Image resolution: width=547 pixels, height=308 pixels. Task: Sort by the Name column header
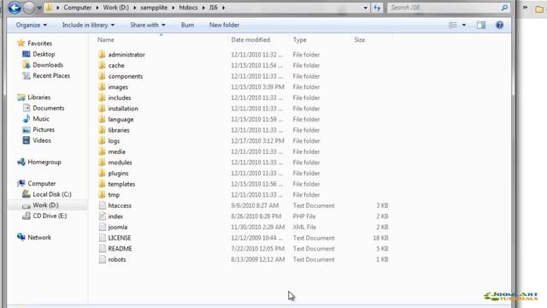(x=106, y=40)
